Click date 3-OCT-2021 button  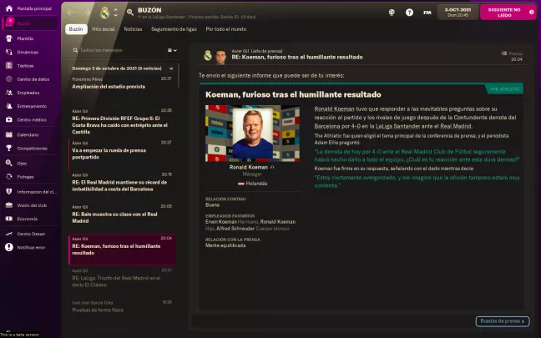(458, 12)
